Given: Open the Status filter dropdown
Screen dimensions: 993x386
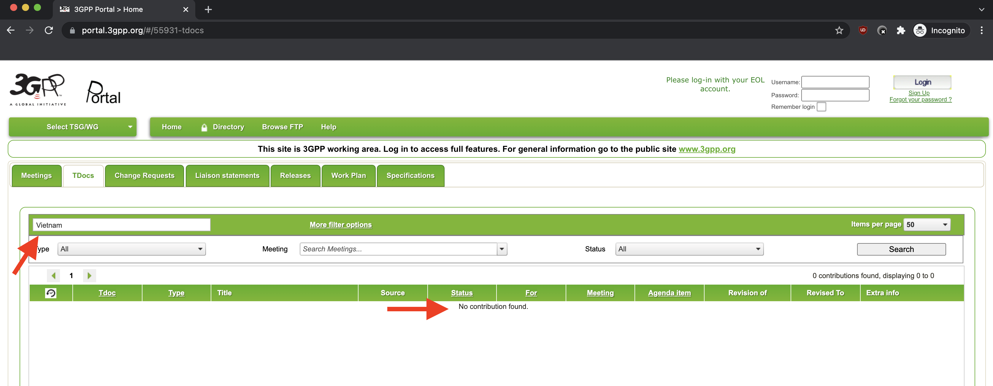Looking at the screenshot, I should [x=689, y=249].
